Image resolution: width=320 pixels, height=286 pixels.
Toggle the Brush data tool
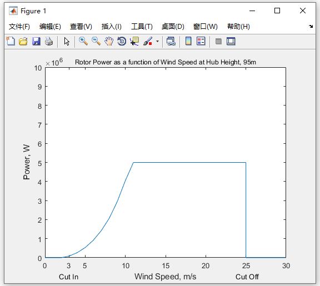[x=148, y=41]
